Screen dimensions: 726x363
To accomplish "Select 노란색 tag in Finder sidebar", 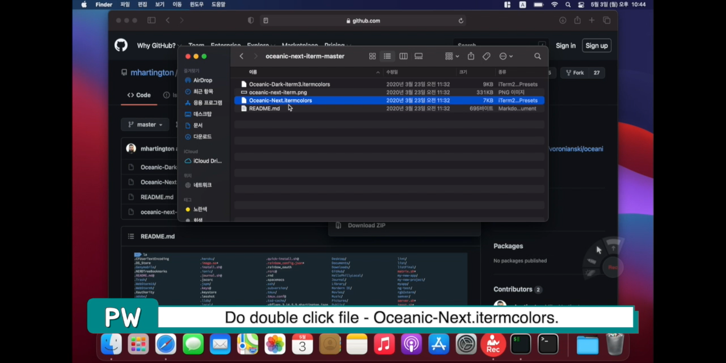I will tap(200, 209).
